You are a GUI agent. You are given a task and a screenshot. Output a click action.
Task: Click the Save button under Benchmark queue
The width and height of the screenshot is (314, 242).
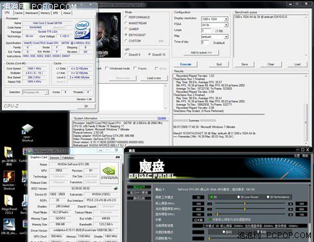[244, 64]
